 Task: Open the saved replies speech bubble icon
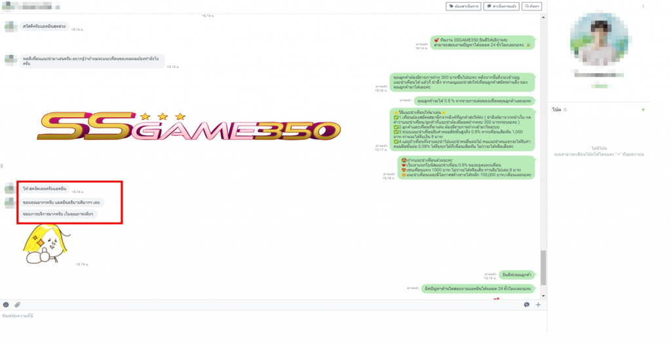[527, 305]
